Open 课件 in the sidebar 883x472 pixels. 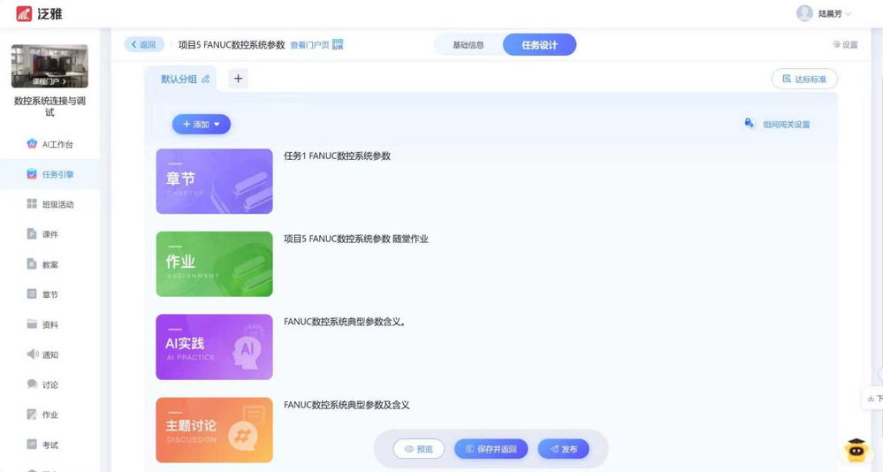coord(49,234)
